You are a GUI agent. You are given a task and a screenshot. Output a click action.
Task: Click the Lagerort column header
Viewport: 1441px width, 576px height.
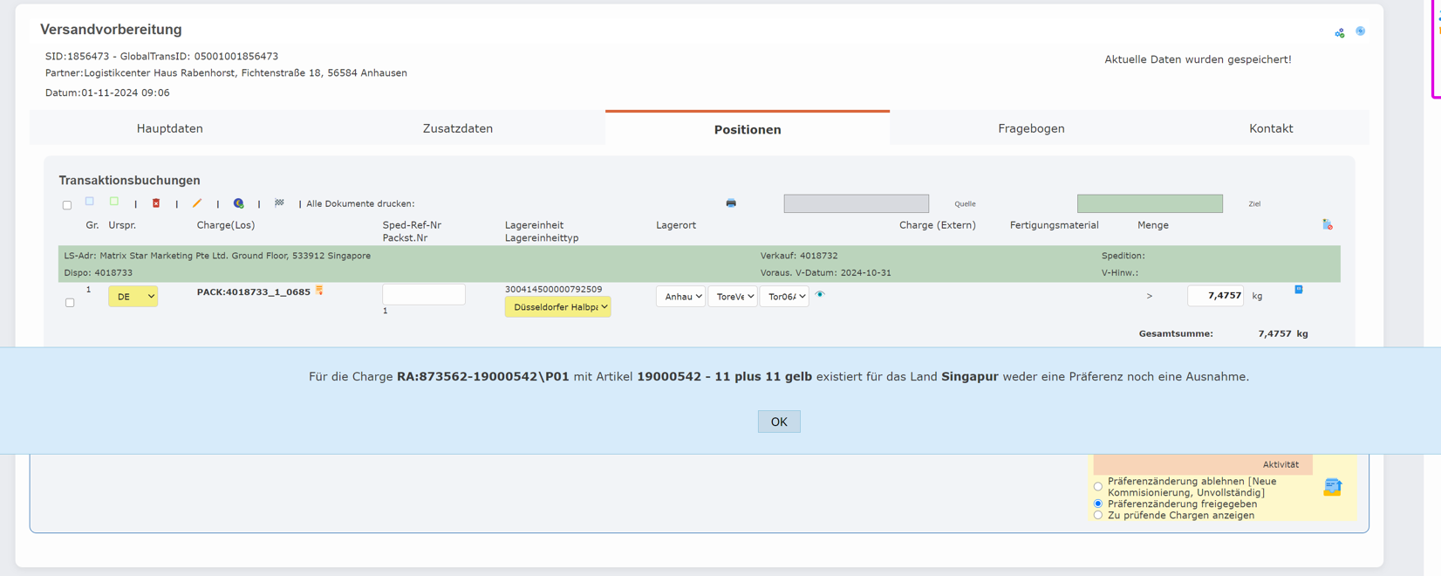click(x=676, y=225)
